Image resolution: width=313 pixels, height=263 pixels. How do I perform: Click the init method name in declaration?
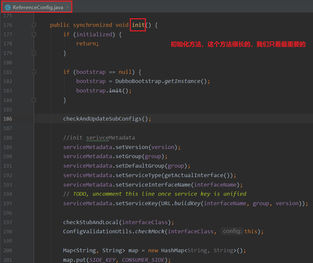click(x=138, y=25)
